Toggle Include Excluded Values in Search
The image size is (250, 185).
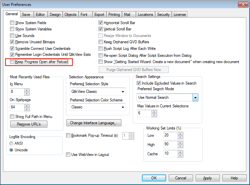pyautogui.click(x=139, y=83)
